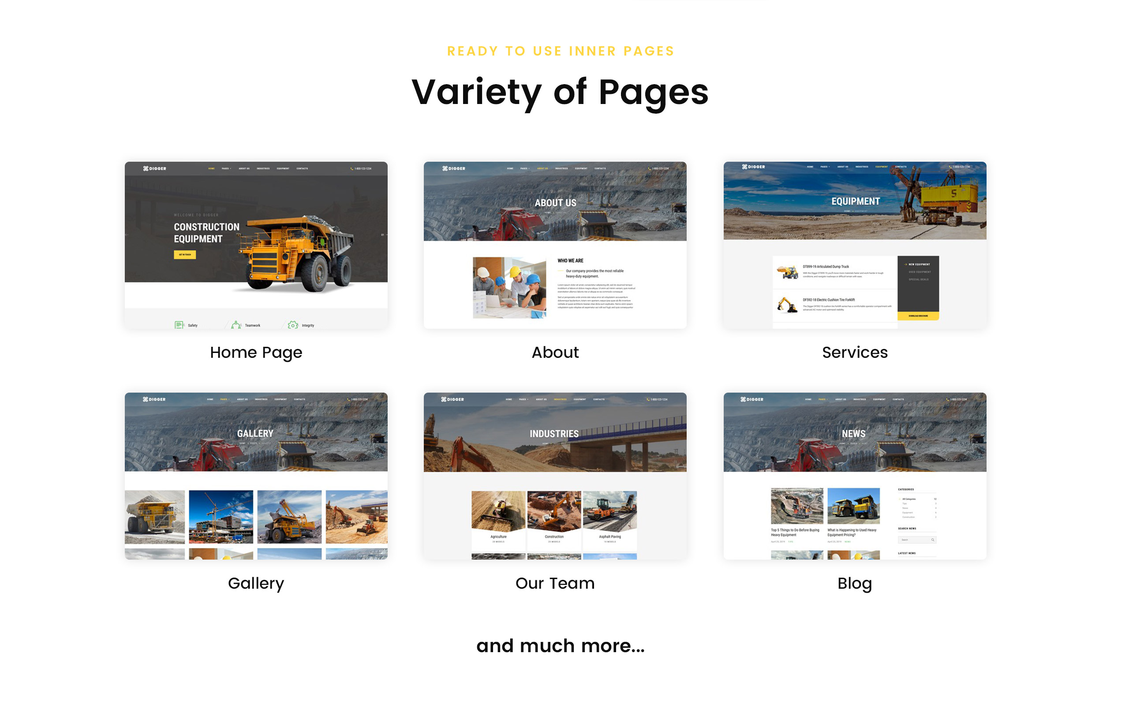Open the PAGES dropdown on the Gallery page navbar
The image size is (1129, 709).
pyautogui.click(x=224, y=399)
